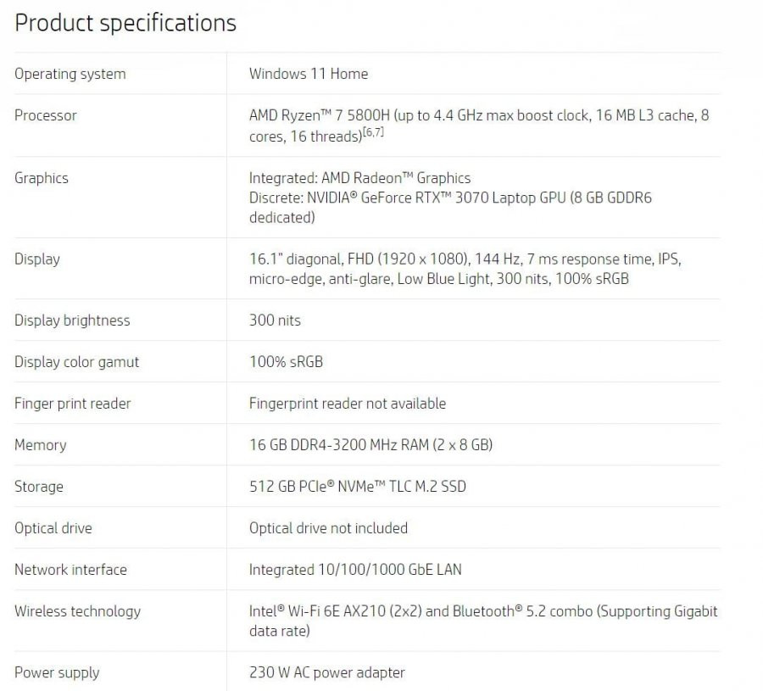Image resolution: width=763 pixels, height=691 pixels.
Task: Click the Display row label
Action: (37, 259)
